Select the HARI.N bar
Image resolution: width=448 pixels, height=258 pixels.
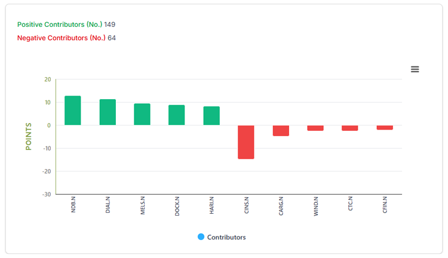point(211,116)
